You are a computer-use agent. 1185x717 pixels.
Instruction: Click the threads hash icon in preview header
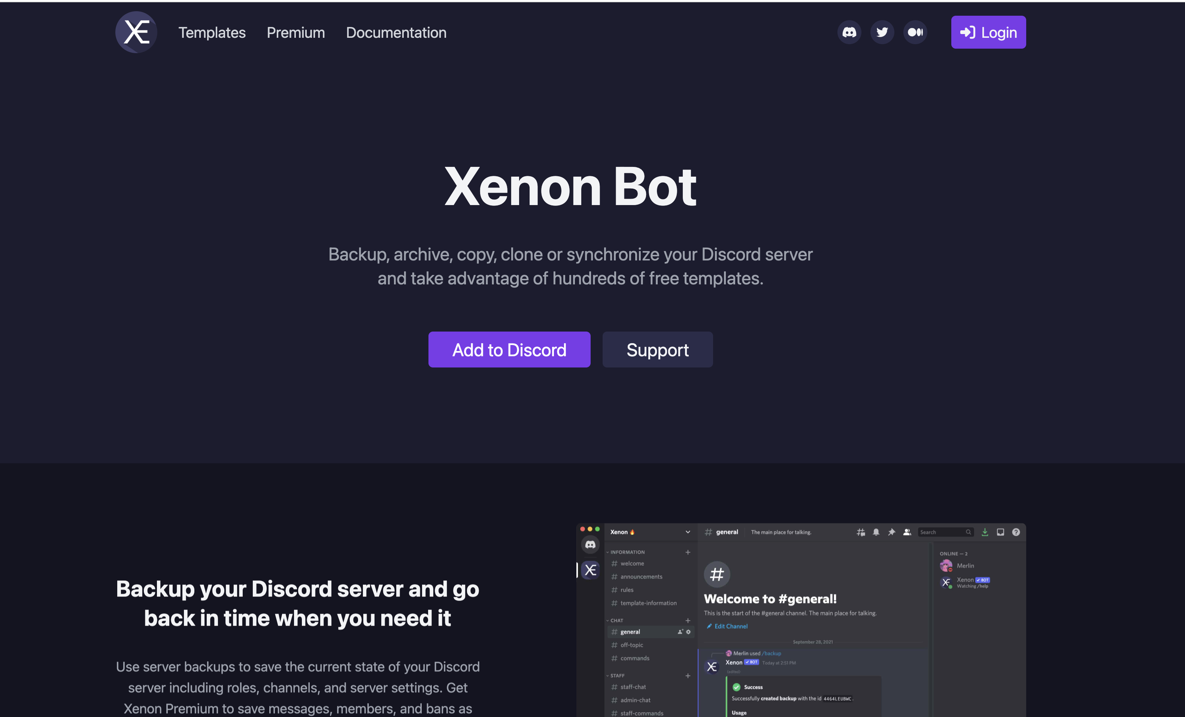tap(861, 532)
